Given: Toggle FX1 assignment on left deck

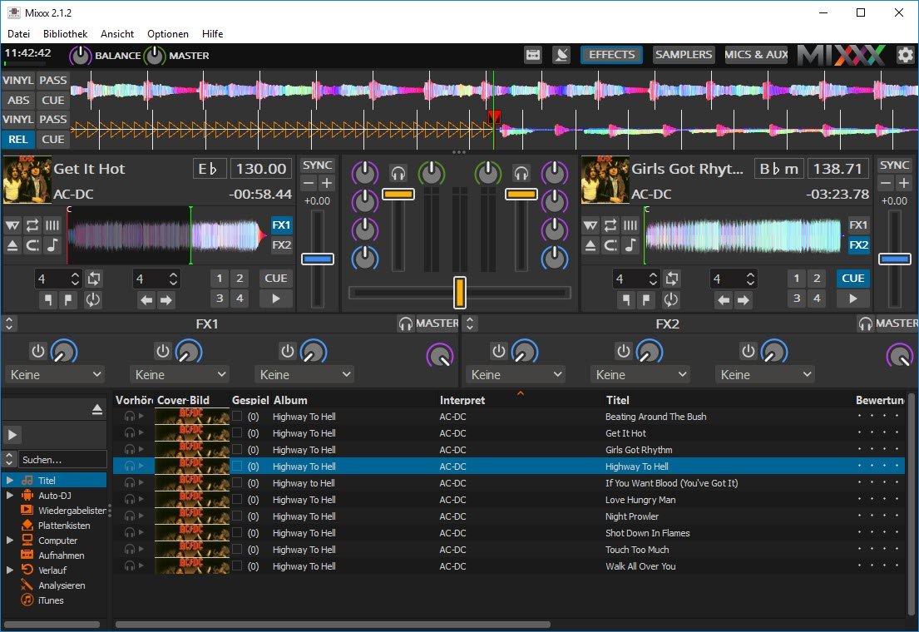Looking at the screenshot, I should (281, 225).
